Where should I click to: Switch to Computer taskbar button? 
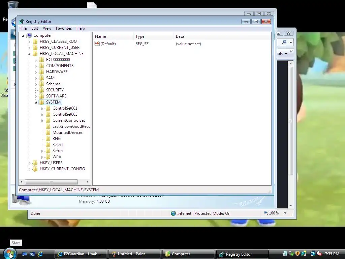(189, 254)
